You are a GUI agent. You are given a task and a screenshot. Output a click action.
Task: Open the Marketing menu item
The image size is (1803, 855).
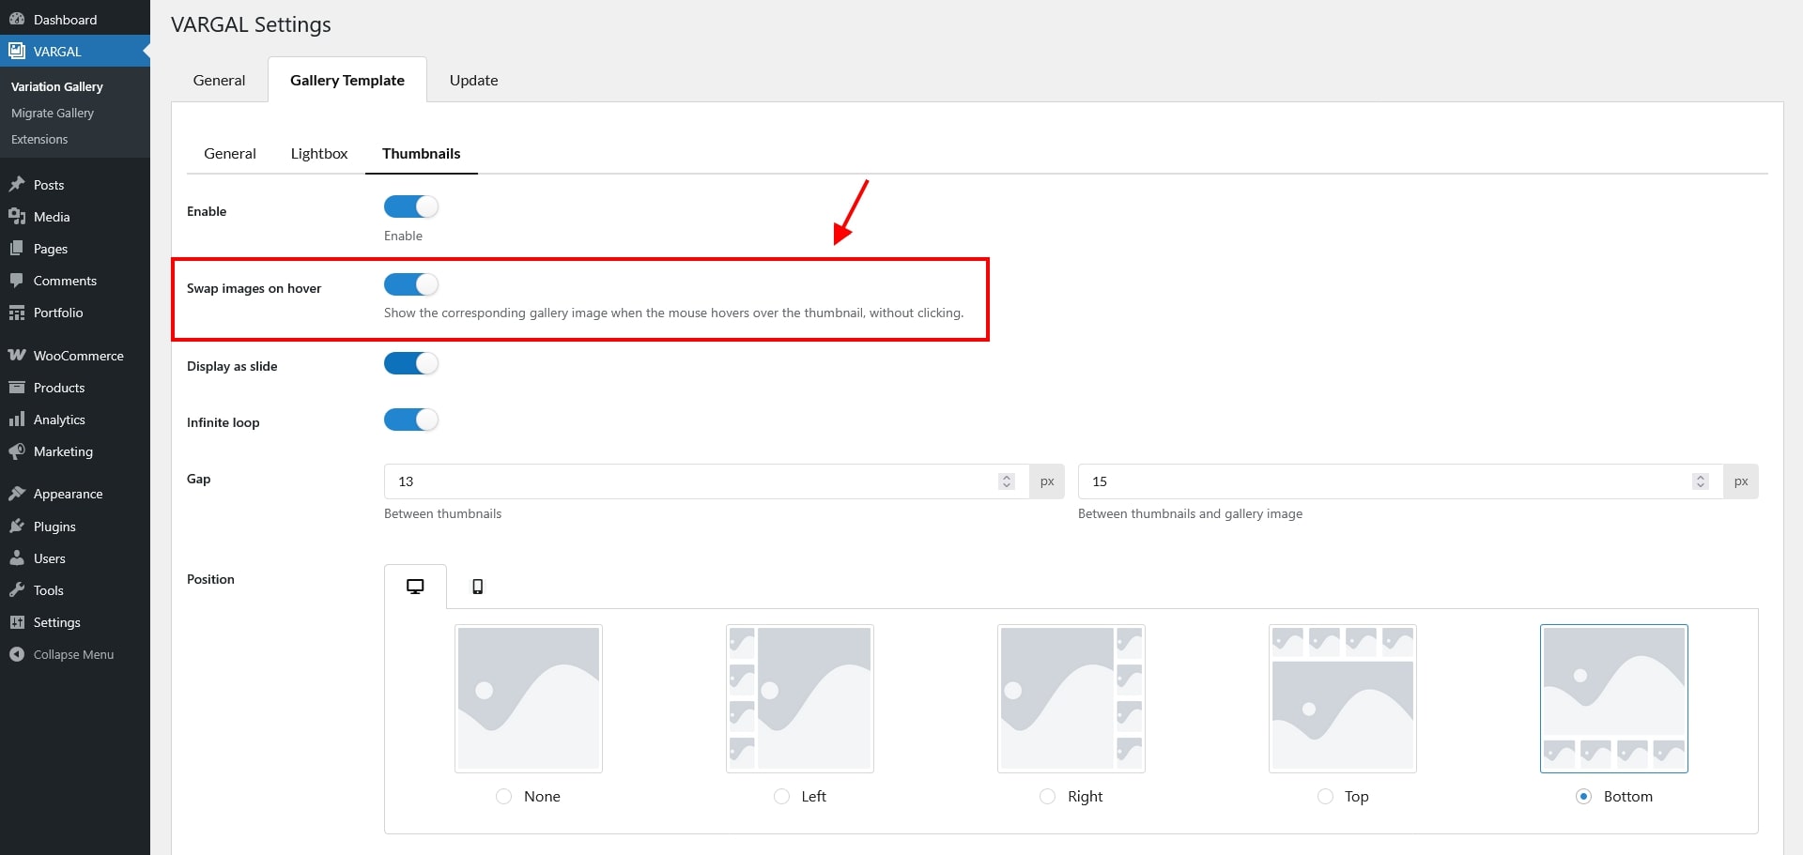click(75, 451)
